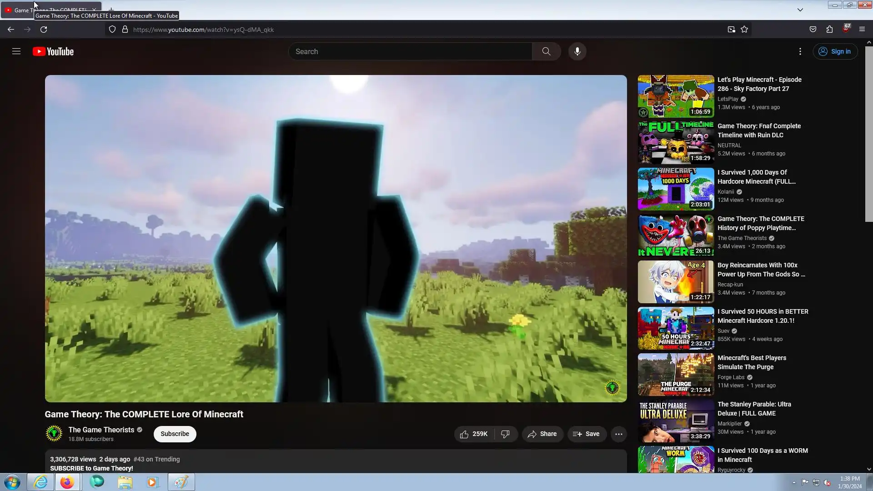Viewport: 873px width, 491px height.
Task: Open the Firefox application hamburger menu
Action: 862,30
